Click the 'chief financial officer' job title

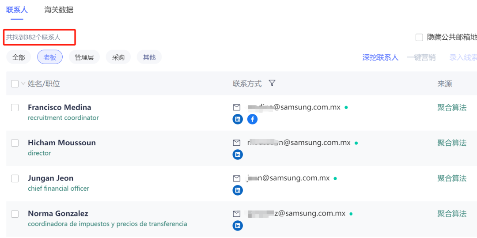click(x=58, y=189)
